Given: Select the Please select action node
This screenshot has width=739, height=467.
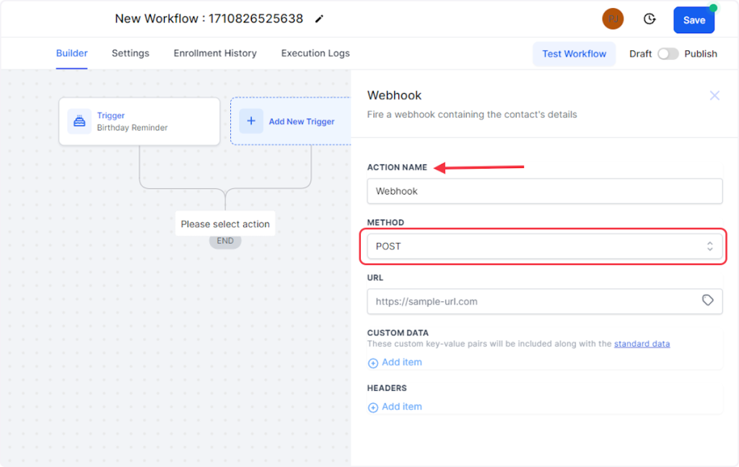Looking at the screenshot, I should pos(225,224).
